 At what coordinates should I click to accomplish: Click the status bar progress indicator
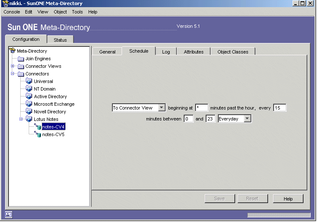(x=279, y=215)
